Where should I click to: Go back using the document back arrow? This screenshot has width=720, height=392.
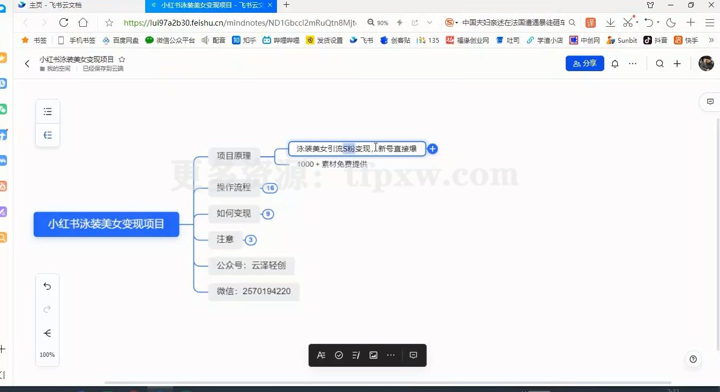[27, 63]
